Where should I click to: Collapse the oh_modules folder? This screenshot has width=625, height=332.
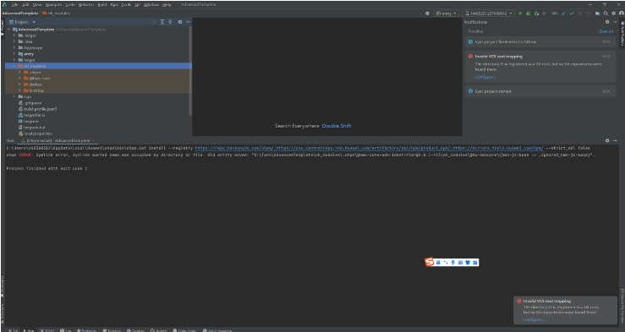tap(14, 66)
